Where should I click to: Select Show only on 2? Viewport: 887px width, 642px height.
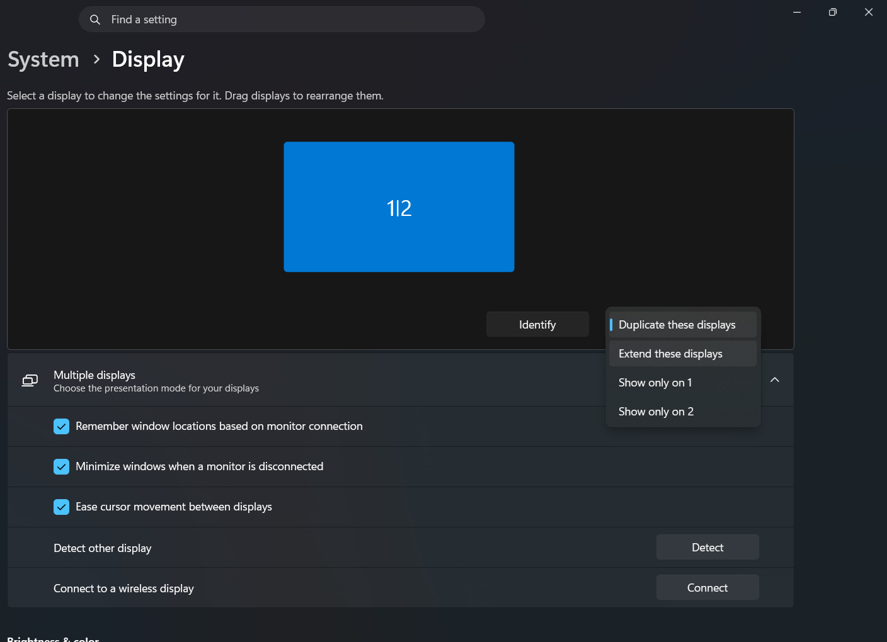coord(683,412)
